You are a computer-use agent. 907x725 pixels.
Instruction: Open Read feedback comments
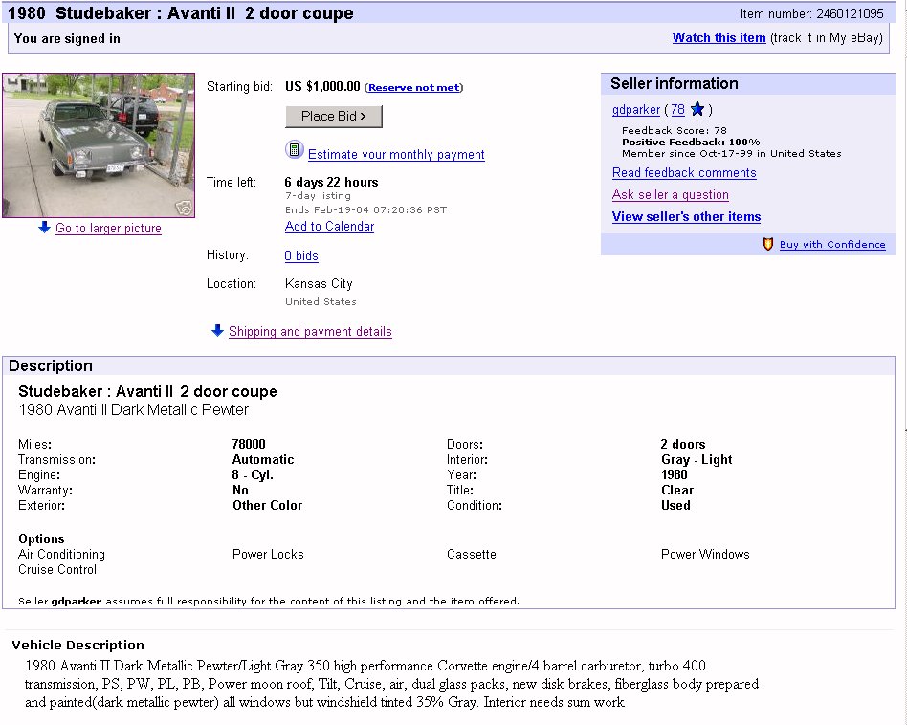684,173
